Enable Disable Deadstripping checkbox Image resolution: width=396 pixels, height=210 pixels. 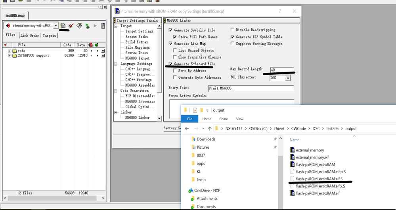233,30
